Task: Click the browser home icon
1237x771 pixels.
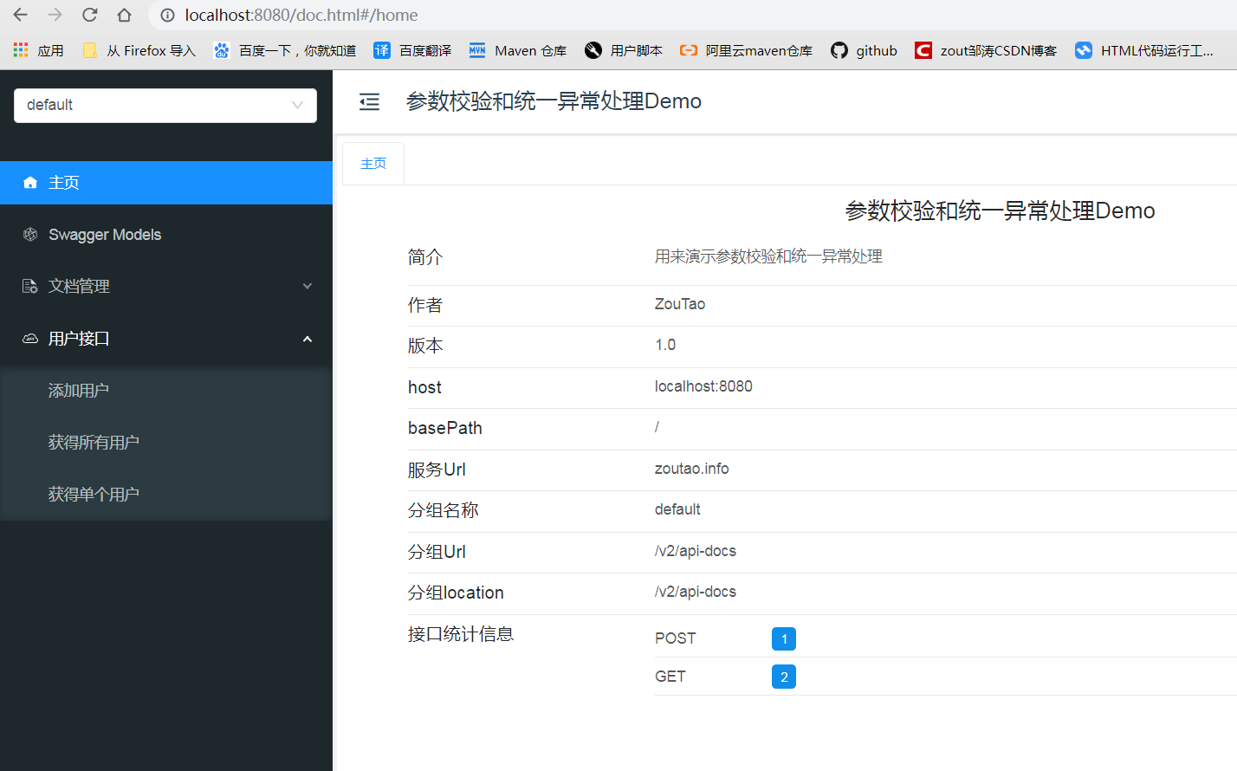Action: (x=125, y=15)
